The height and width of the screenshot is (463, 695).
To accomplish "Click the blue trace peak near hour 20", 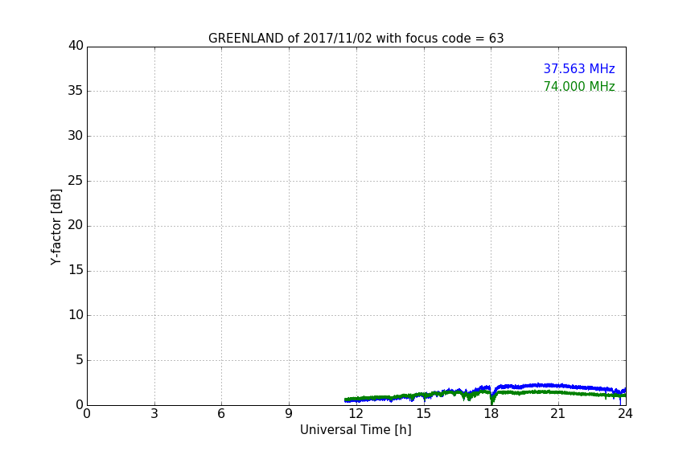I will click(x=538, y=386).
